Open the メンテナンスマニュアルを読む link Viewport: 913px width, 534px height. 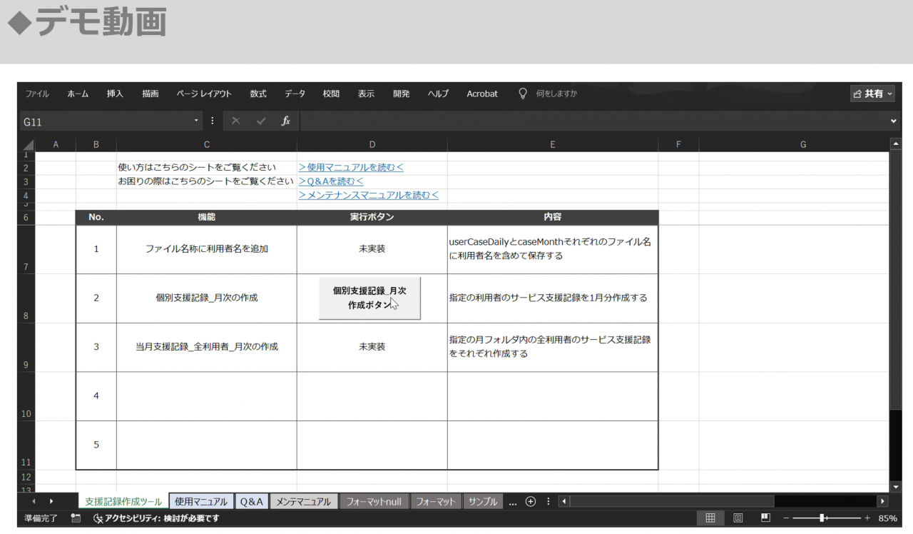click(x=369, y=195)
